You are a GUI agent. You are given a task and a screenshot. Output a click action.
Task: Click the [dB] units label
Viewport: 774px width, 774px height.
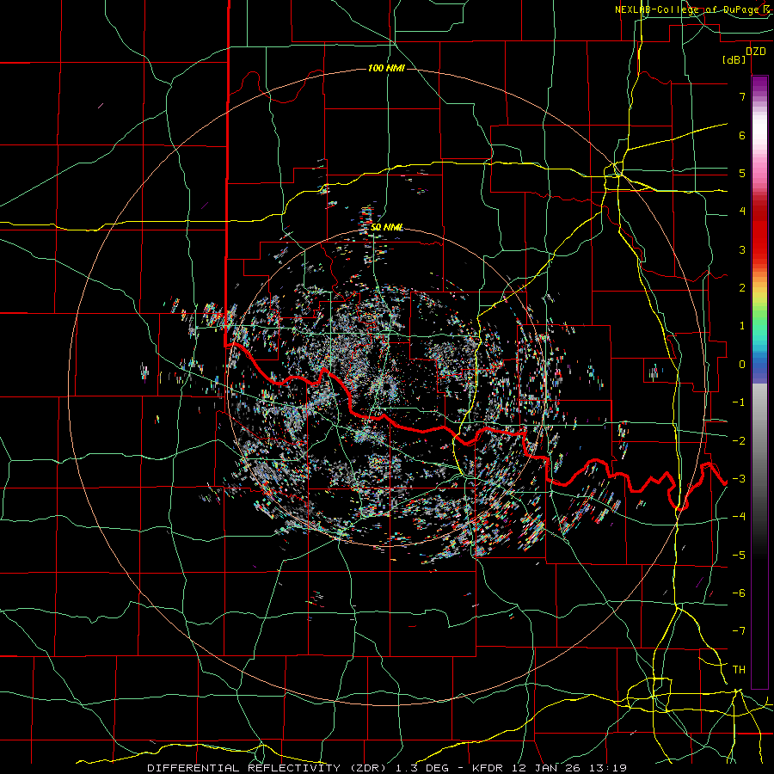tap(734, 59)
